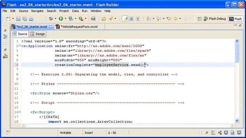246x138 pixels.
Task: Switch to VehicleRequestForm.mxml tab
Action: (x=79, y=27)
